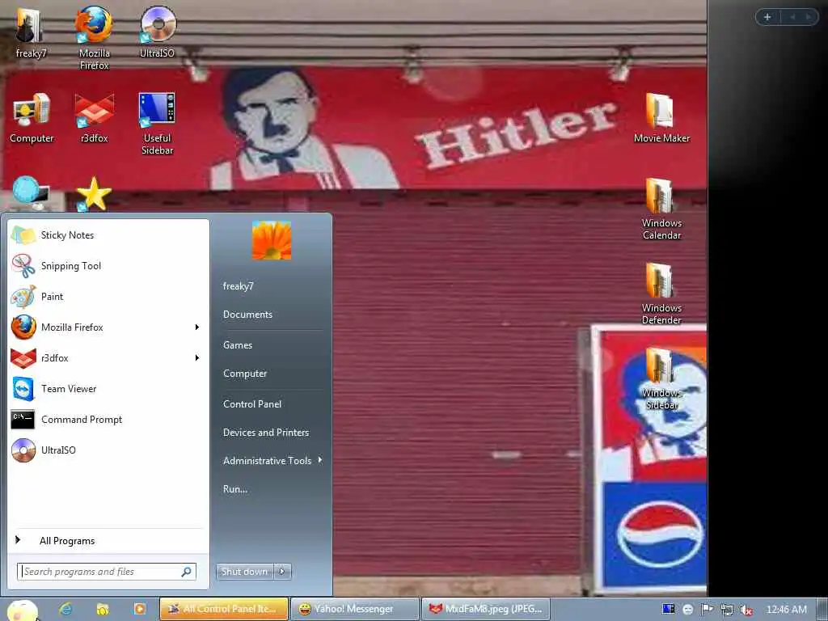Open Paint in the Start menu
This screenshot has height=621, width=828.
[108, 296]
